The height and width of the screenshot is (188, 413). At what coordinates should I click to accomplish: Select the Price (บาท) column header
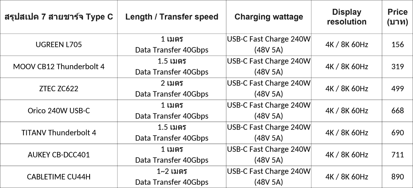click(x=397, y=17)
